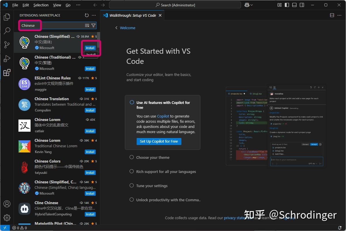Viewport: 346px width, 231px height.
Task: Select the Choose your theme step
Action: [153, 157]
